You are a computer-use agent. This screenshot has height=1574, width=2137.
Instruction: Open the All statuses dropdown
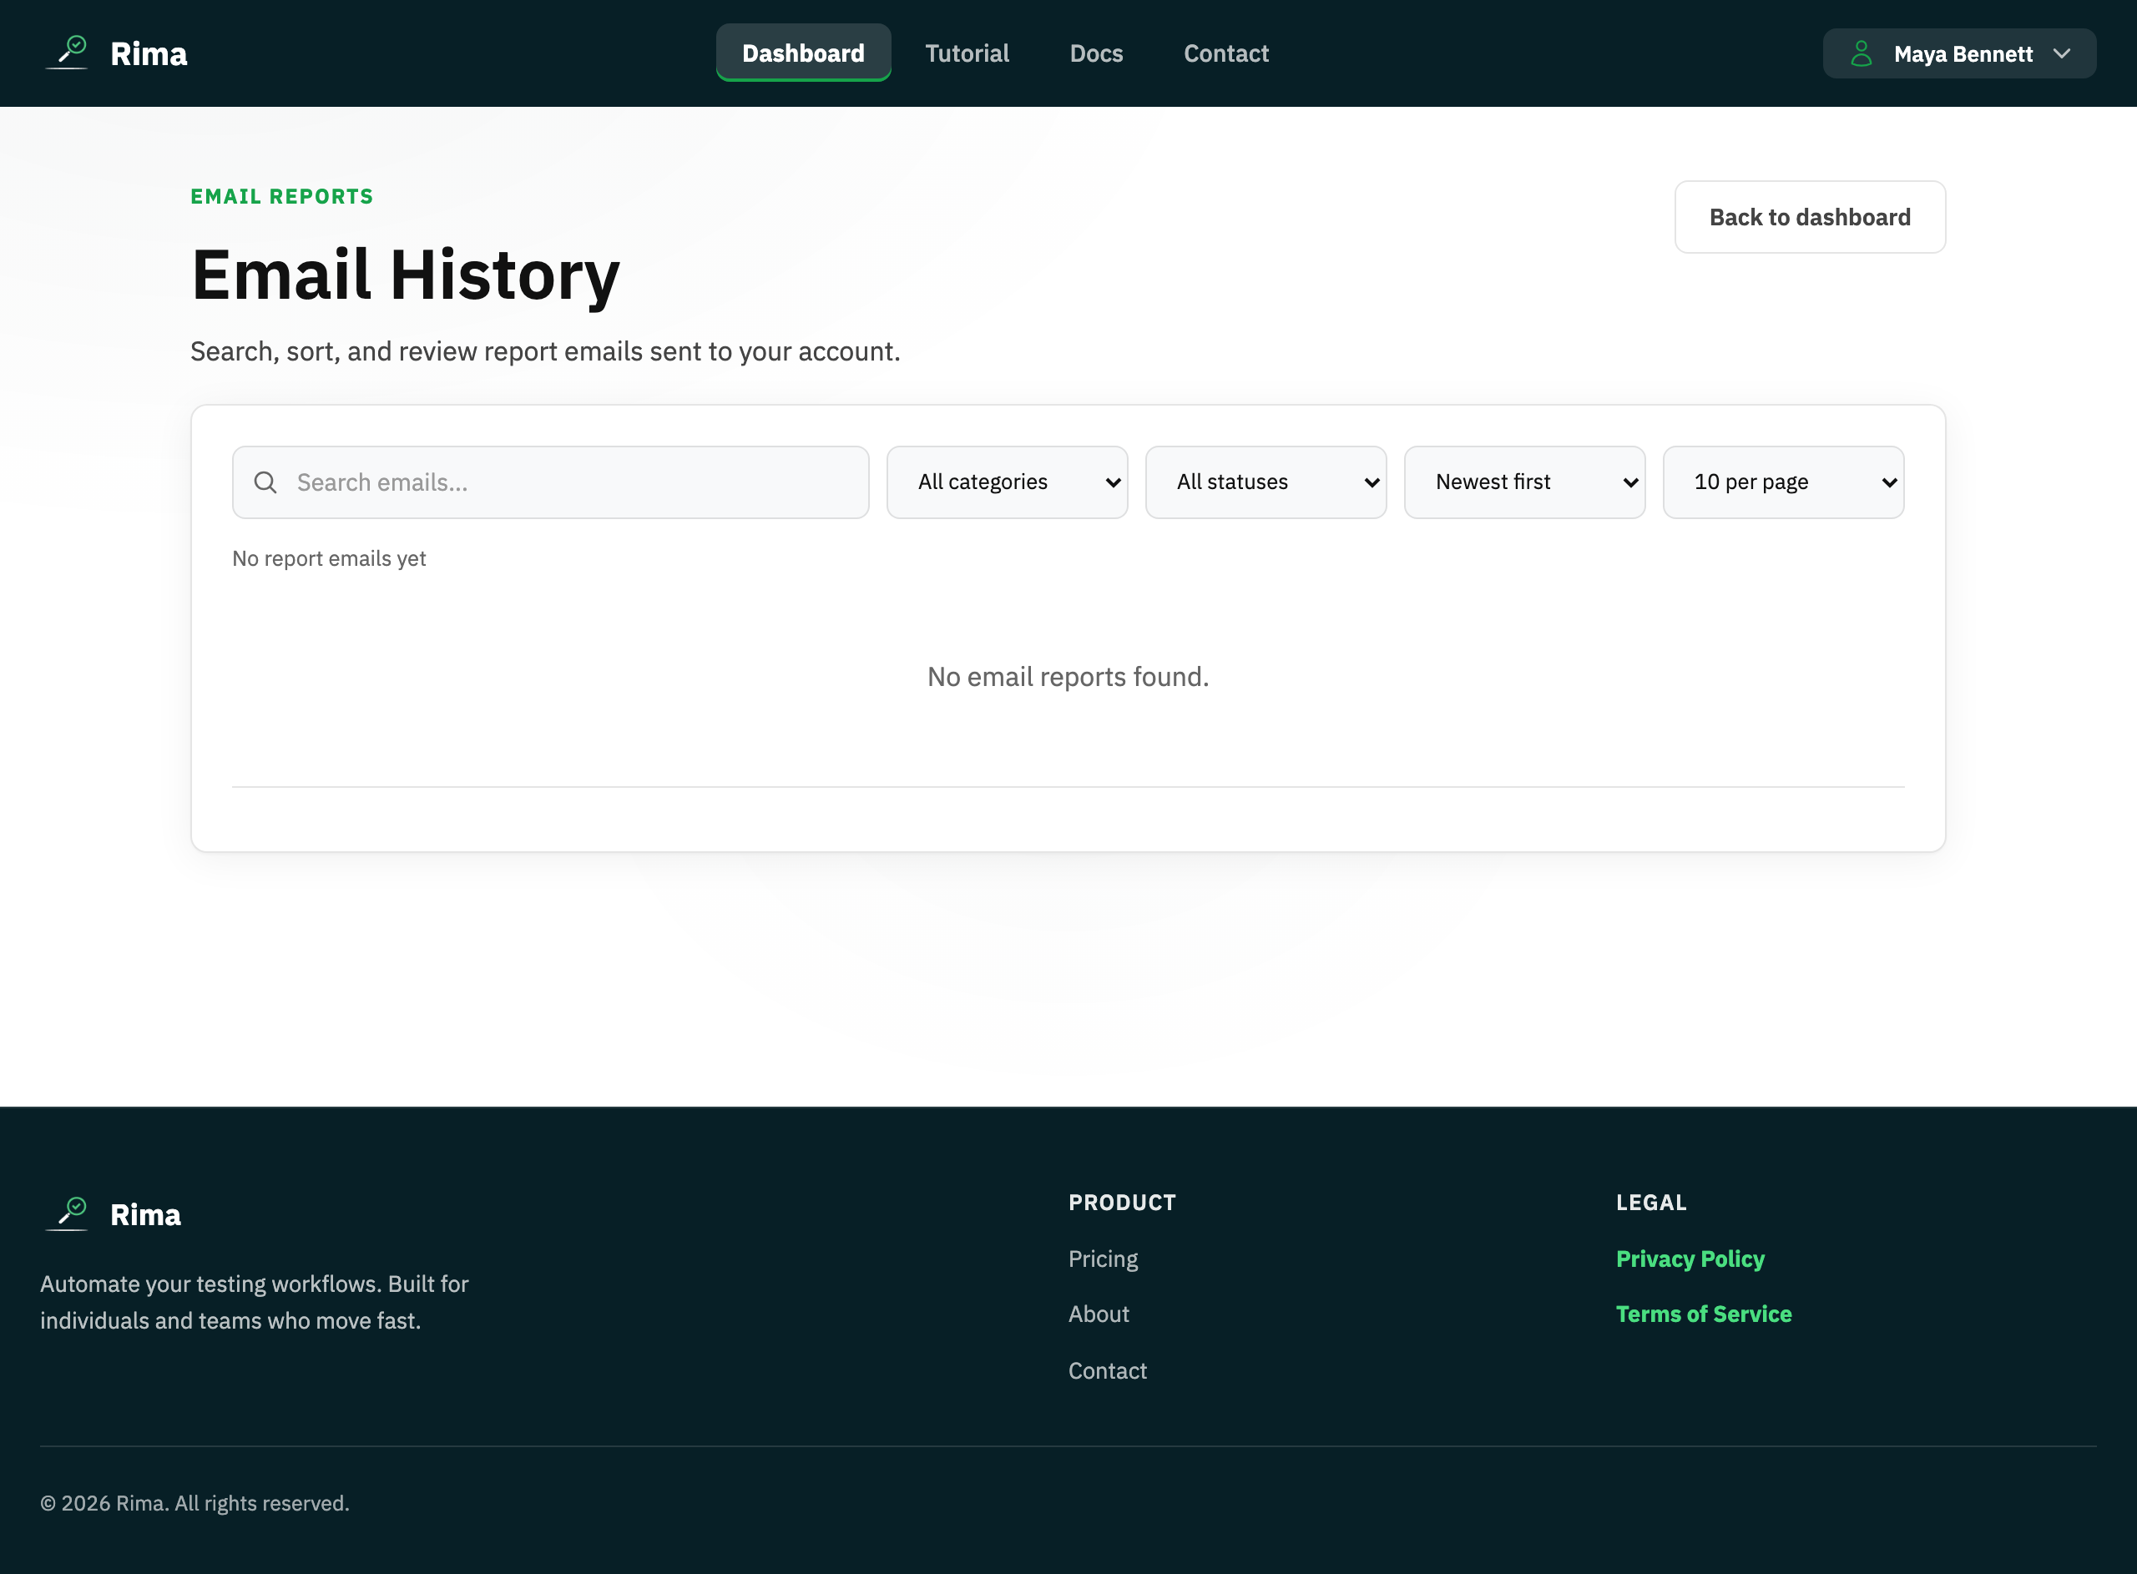click(x=1266, y=482)
